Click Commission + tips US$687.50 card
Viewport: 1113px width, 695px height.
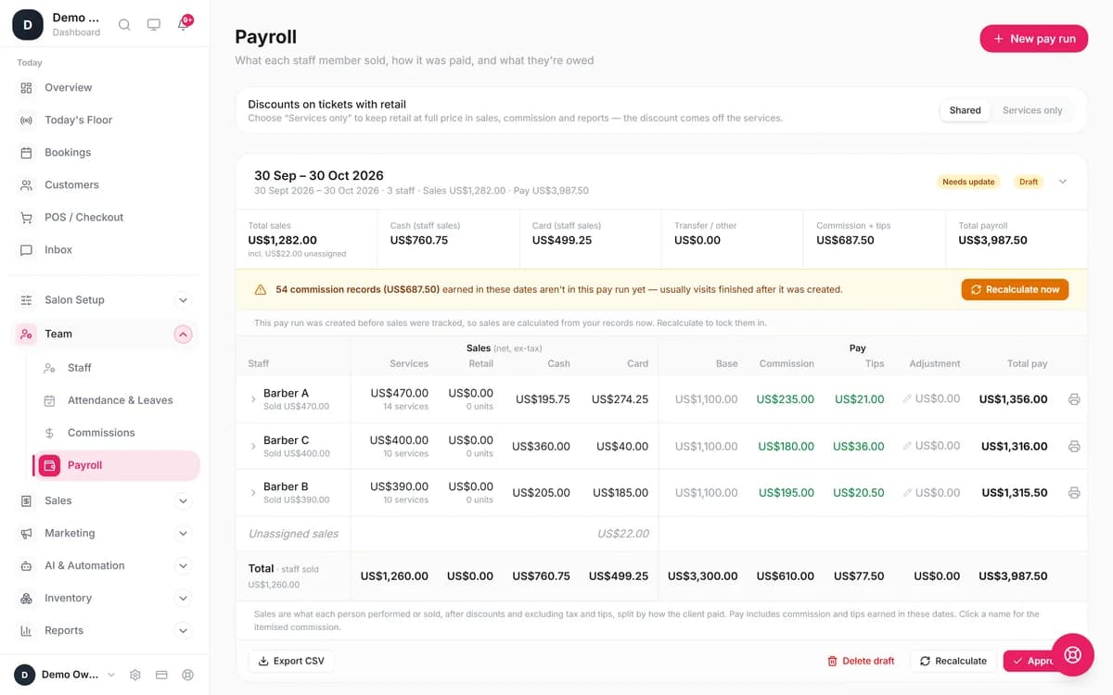pos(875,239)
